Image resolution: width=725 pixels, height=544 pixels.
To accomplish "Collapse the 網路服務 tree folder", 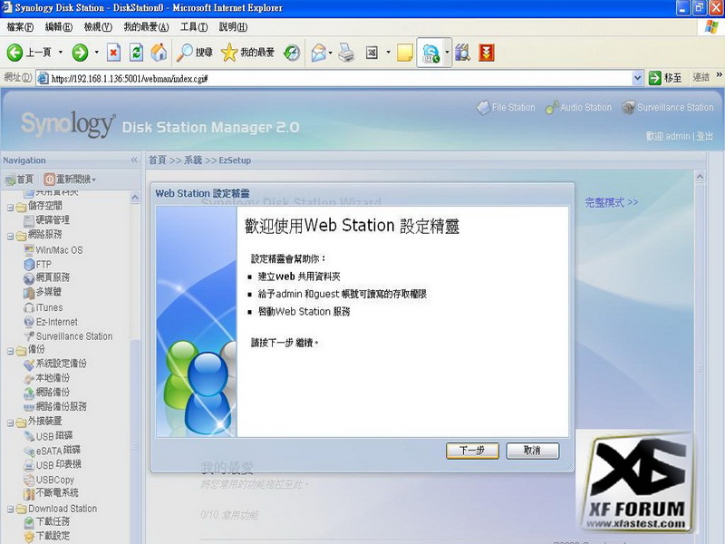I will point(10,237).
